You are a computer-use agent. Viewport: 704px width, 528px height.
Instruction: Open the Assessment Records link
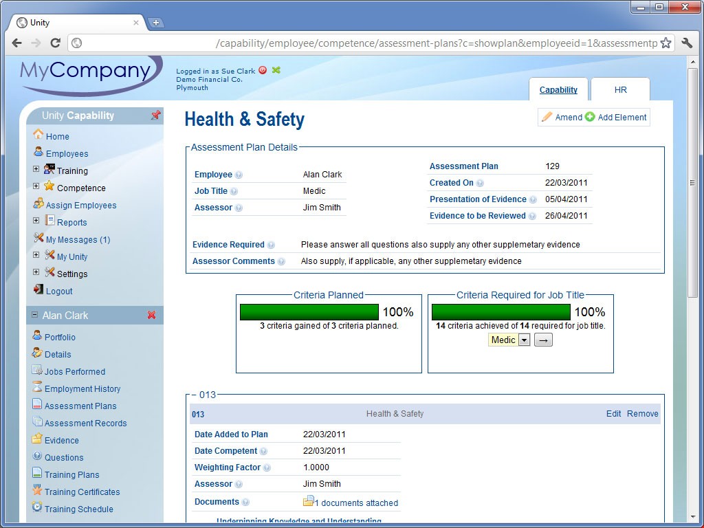tap(85, 423)
